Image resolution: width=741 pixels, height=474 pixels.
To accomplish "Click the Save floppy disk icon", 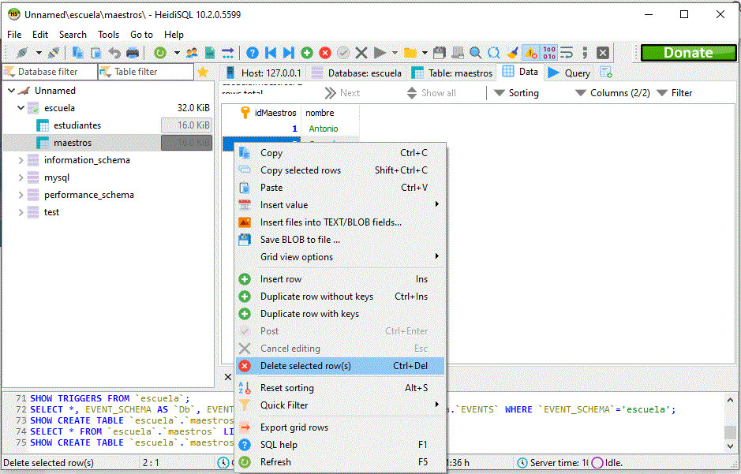I will coord(439,53).
